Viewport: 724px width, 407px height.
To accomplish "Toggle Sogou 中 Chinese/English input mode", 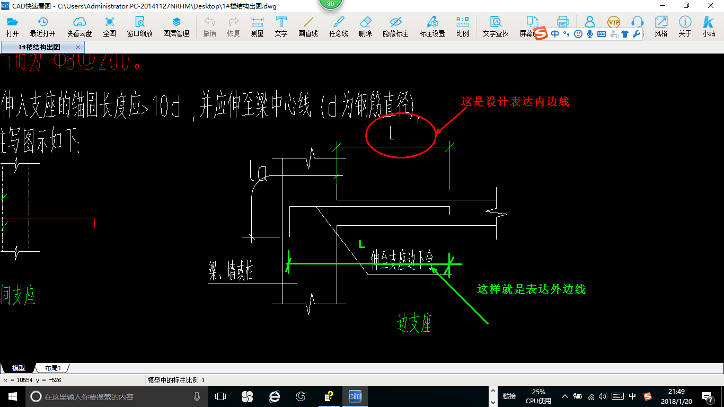I will point(555,34).
